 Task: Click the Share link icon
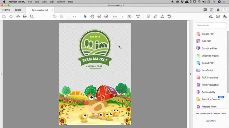coord(211,16)
